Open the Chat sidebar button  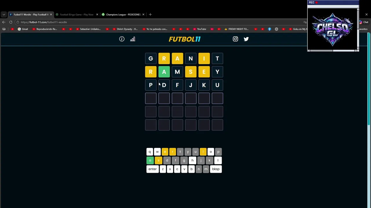[x=364, y=22]
